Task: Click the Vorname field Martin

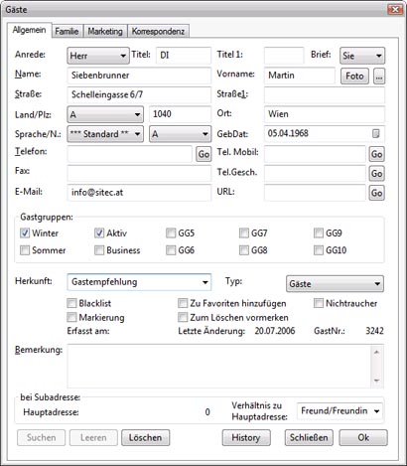Action: click(300, 76)
